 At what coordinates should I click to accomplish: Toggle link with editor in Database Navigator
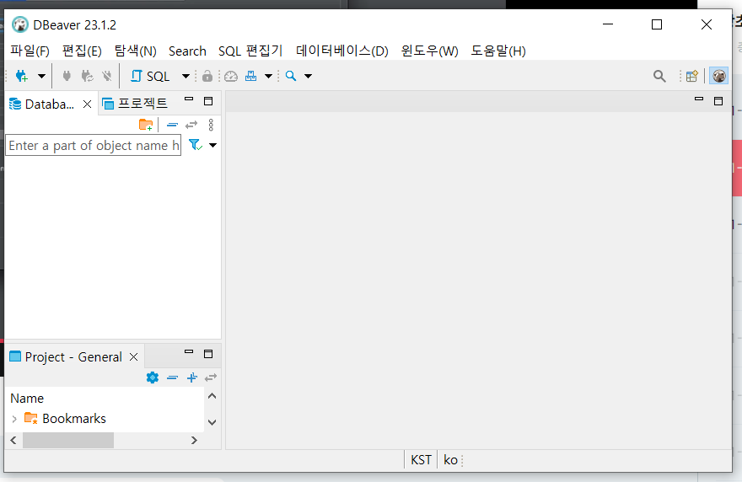coord(191,125)
